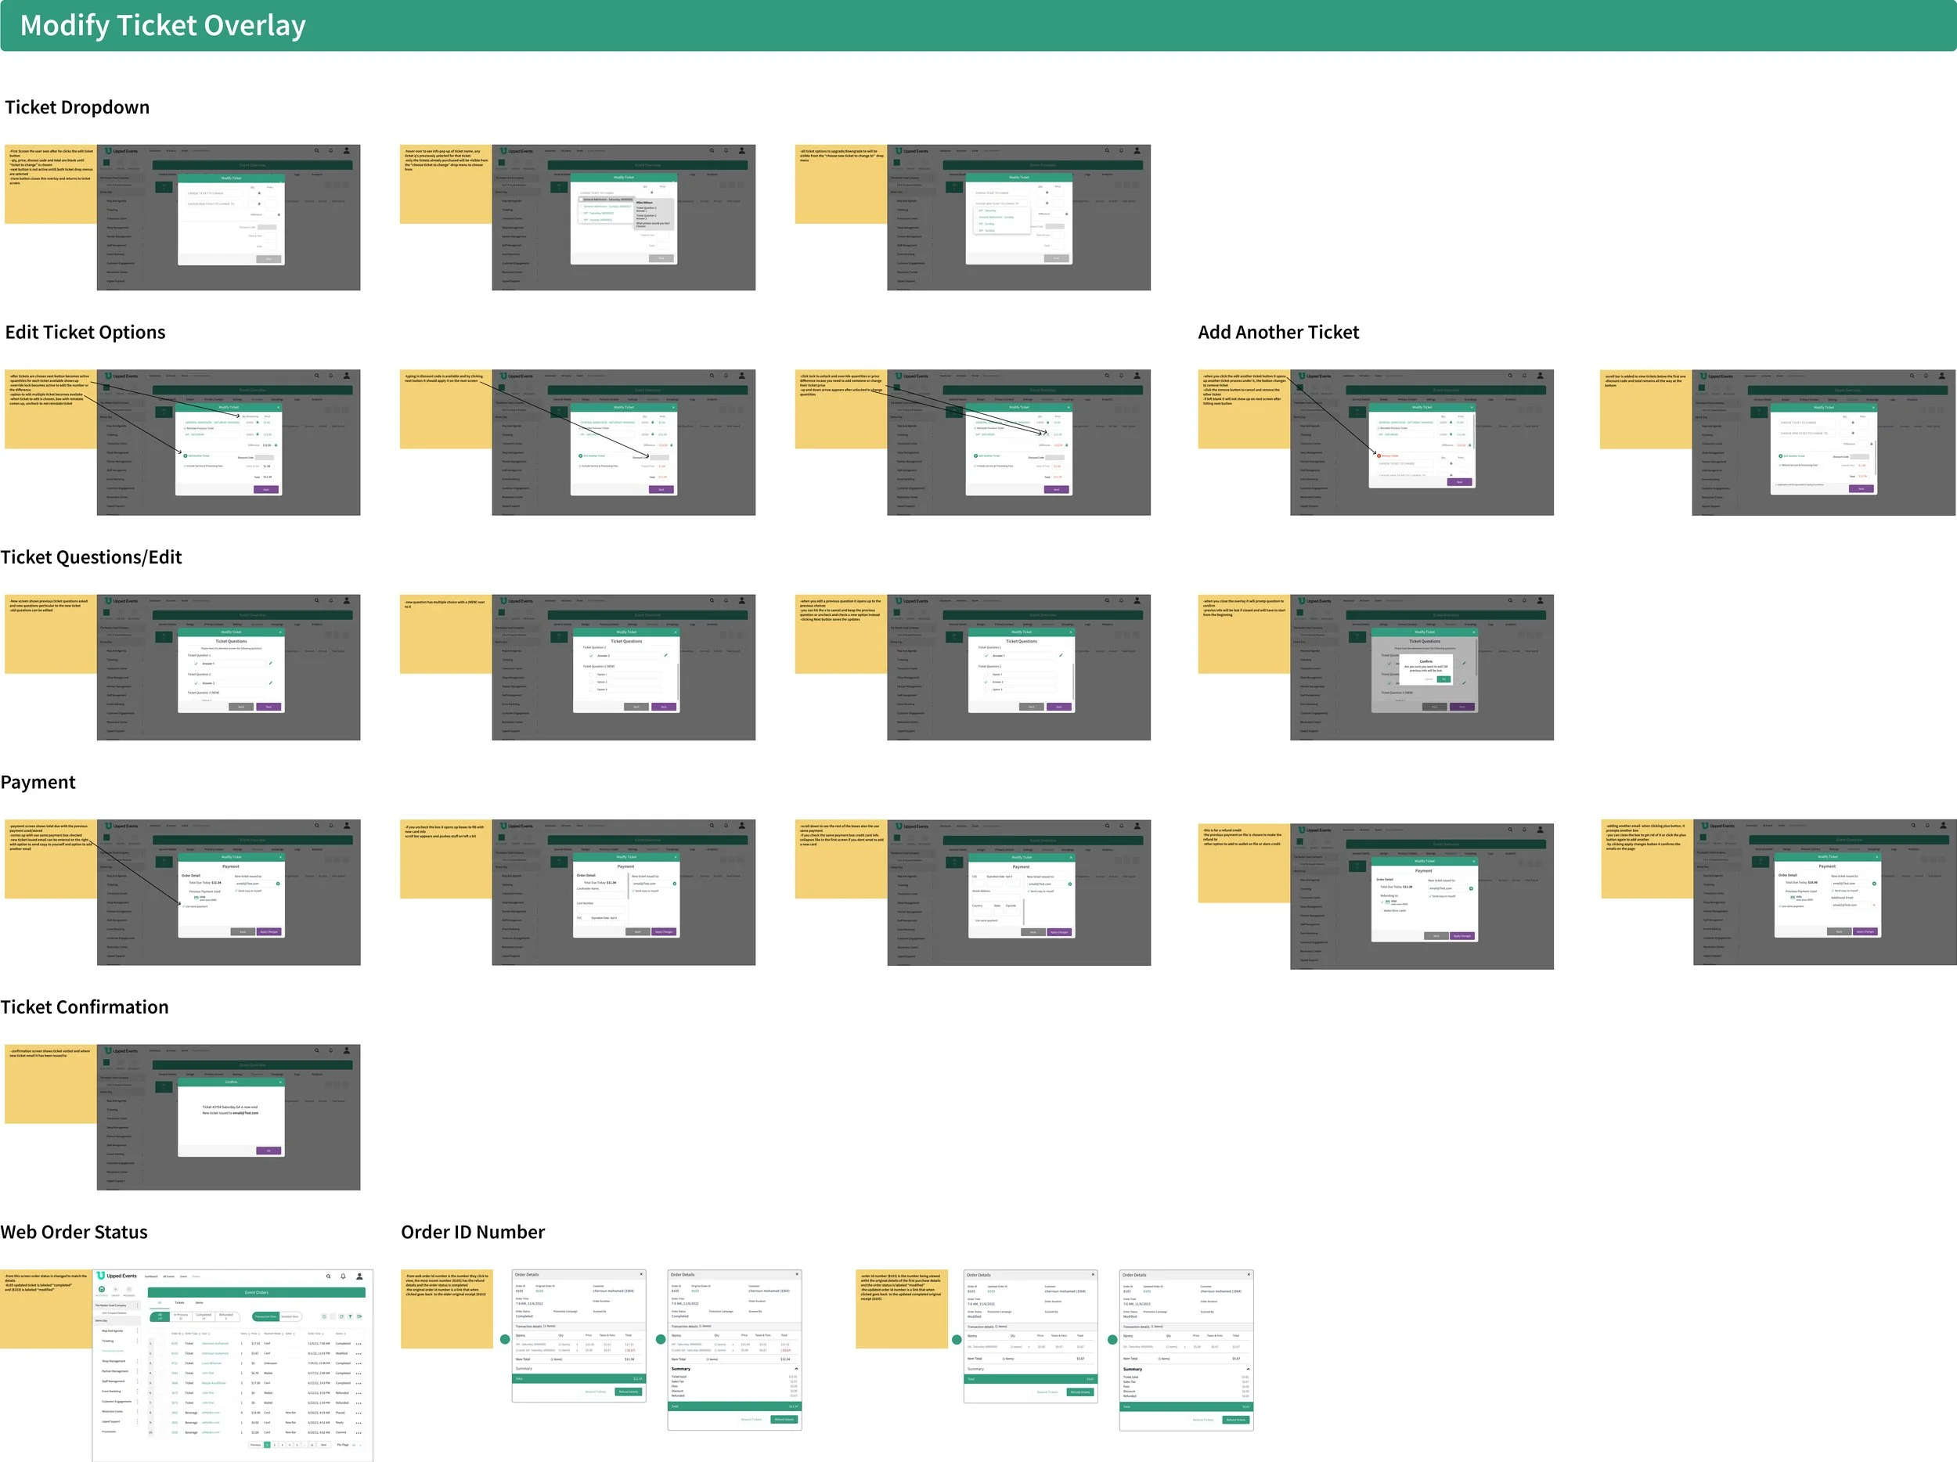The image size is (1957, 1462).
Task: Select Option 1 radio in second Ticket Questions screen
Action: pyautogui.click(x=590, y=674)
